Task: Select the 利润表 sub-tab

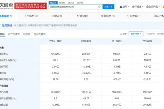Action: pyautogui.click(x=27, y=34)
